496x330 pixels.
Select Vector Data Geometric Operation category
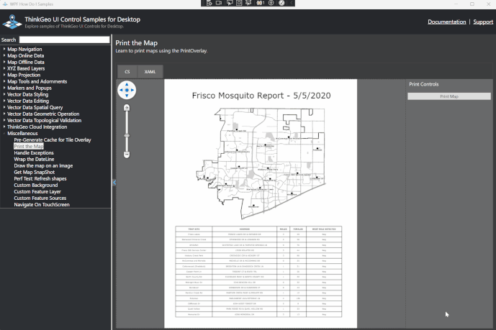[43, 114]
